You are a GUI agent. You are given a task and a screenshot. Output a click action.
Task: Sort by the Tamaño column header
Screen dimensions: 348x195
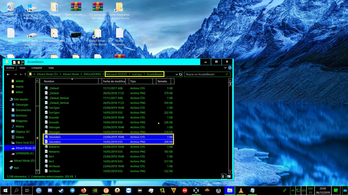[165, 81]
